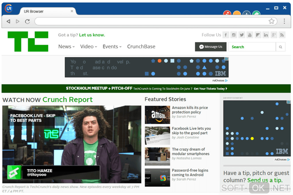
Task: Reload the page with refresh icon
Action: pos(27,21)
